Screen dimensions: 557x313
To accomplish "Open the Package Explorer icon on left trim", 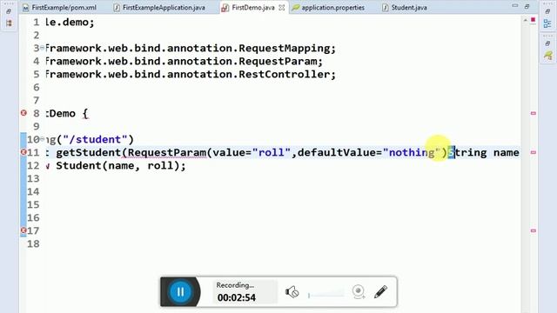I will pos(9,23).
